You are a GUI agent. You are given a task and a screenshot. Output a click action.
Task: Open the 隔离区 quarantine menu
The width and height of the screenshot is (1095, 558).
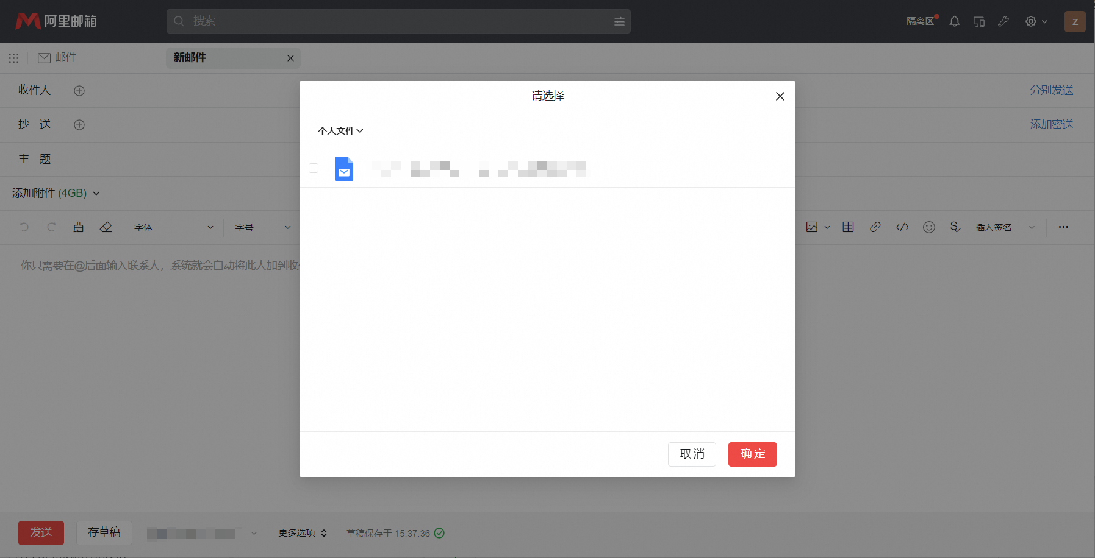click(920, 21)
